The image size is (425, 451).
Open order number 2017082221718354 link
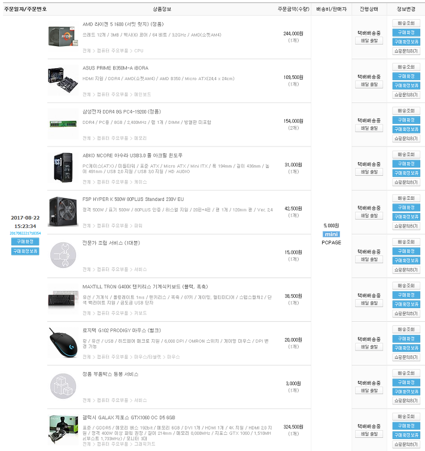pos(25,233)
